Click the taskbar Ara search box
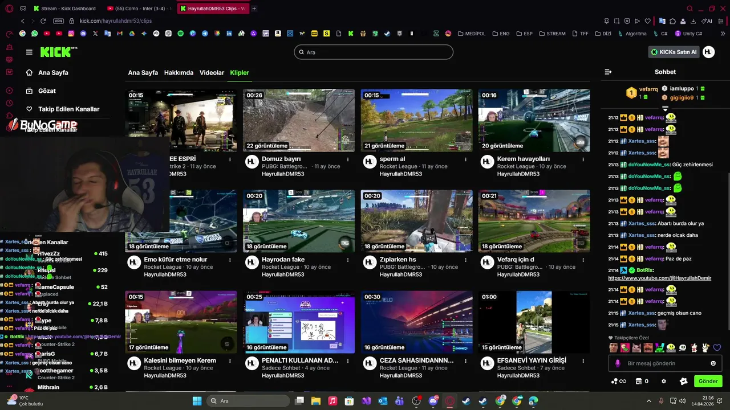730x410 pixels. 248,401
